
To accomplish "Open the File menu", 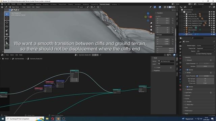I will coord(5,4).
